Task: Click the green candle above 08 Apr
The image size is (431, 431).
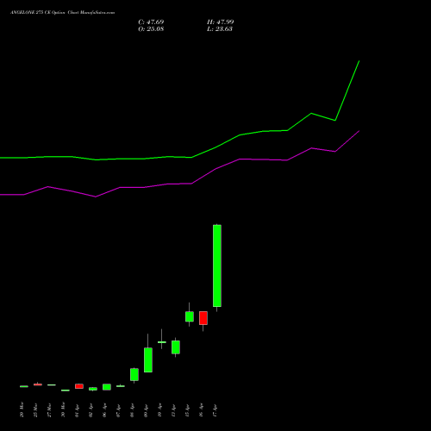Action: 134,375
